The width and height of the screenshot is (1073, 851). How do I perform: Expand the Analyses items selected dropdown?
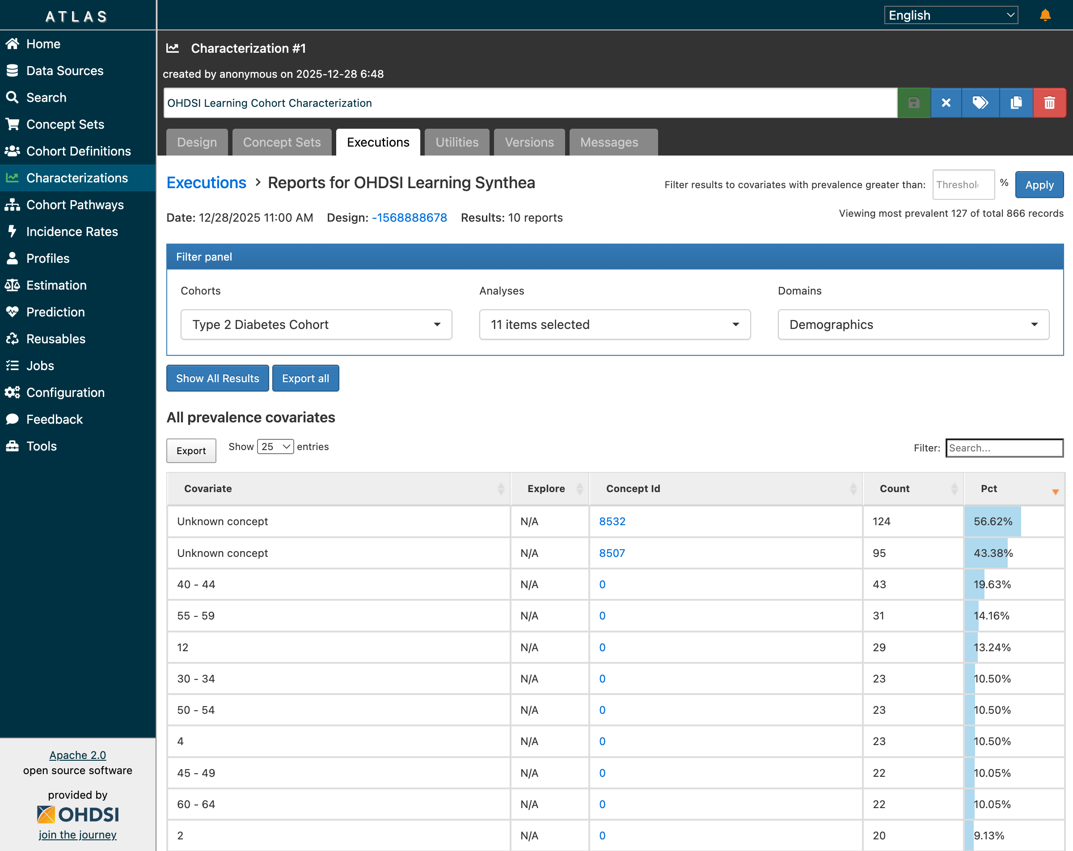click(614, 324)
